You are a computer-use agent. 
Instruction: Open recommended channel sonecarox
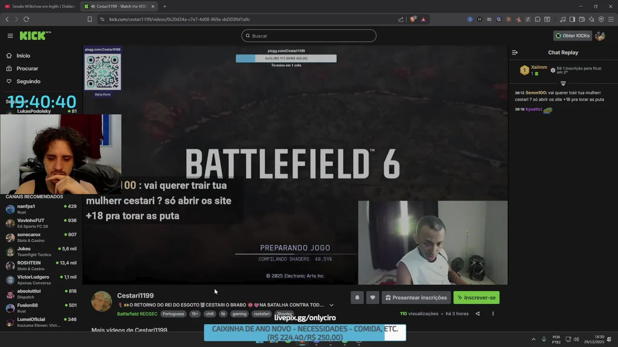41,237
